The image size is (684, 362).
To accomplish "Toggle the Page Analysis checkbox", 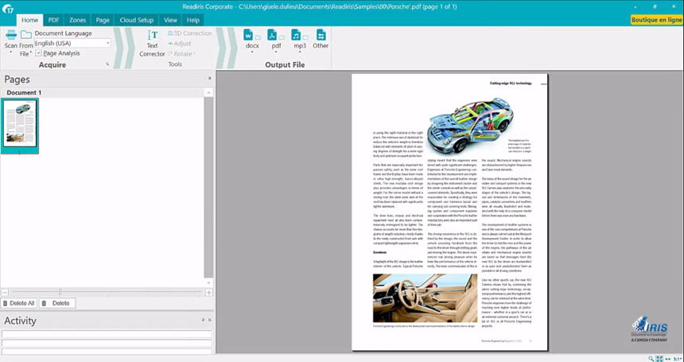I will (x=38, y=53).
